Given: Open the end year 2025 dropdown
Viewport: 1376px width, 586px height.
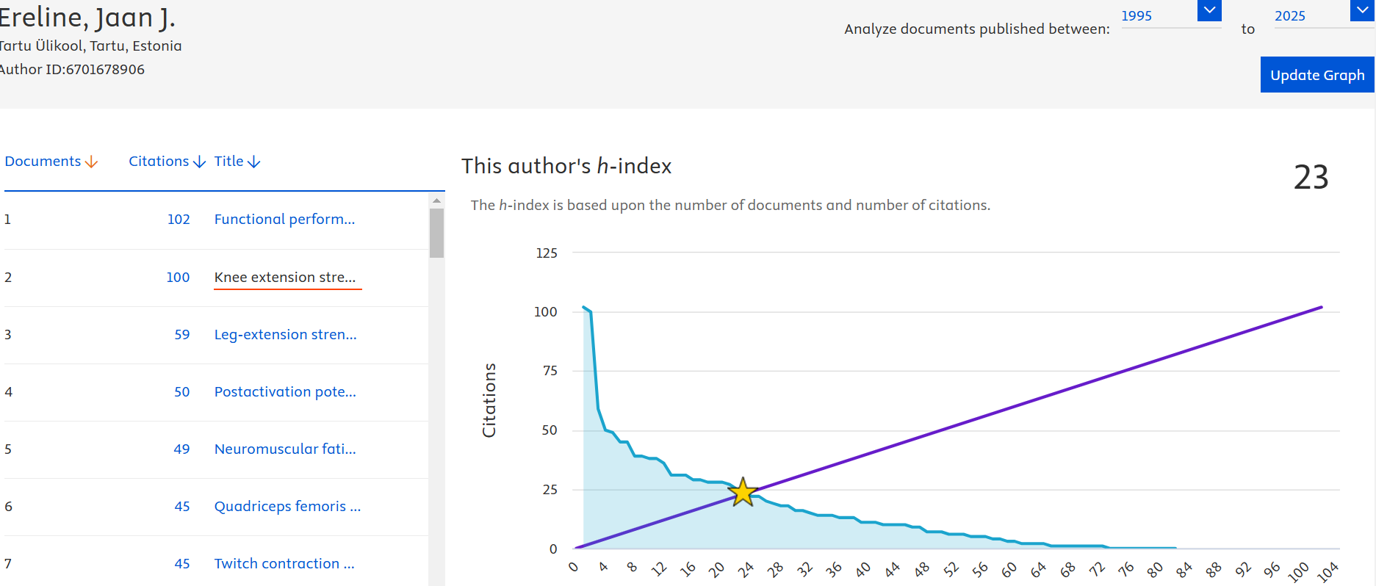Looking at the screenshot, I should click(1362, 11).
